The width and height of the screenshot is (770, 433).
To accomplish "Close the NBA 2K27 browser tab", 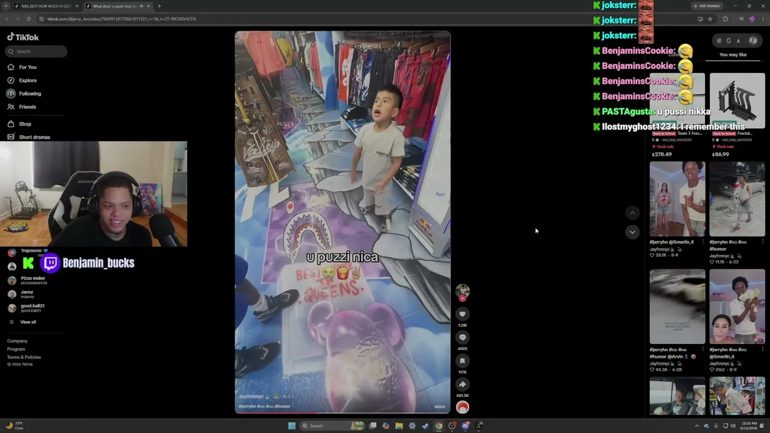I will coord(76,6).
